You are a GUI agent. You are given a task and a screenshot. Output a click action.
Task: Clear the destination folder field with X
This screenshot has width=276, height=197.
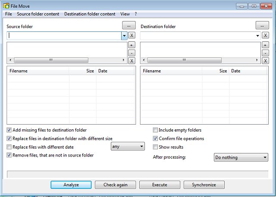click(266, 35)
